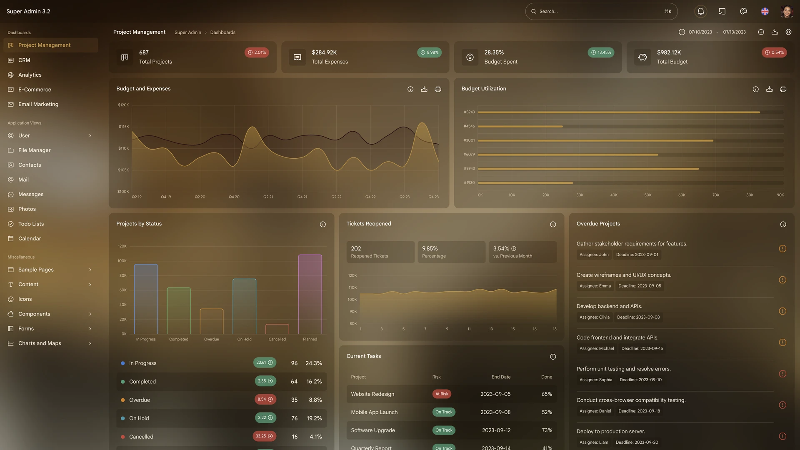
Task: Click the add circle icon near date range
Action: 761,32
